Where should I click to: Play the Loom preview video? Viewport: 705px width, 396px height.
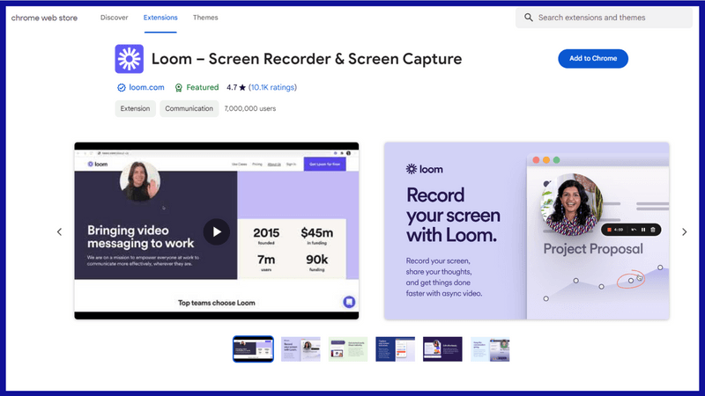(216, 231)
